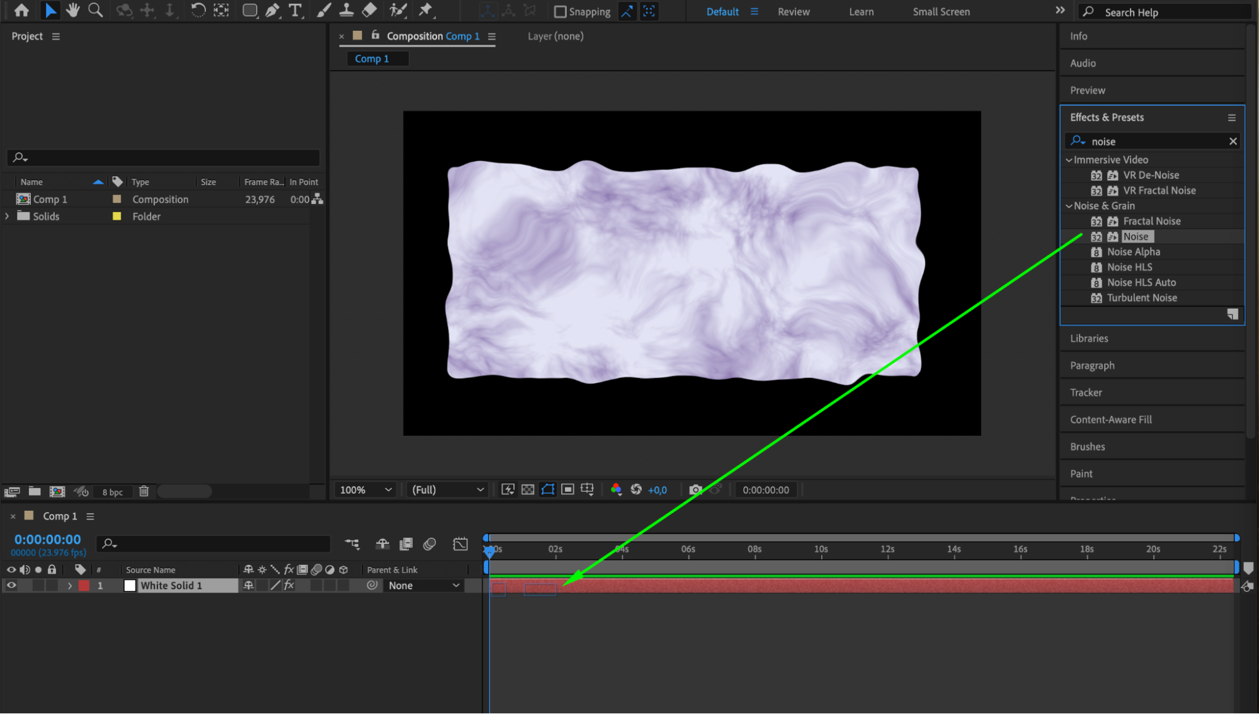Screen dimensions: 1259x714
Task: Click the red label color of layer 1
Action: click(x=84, y=586)
